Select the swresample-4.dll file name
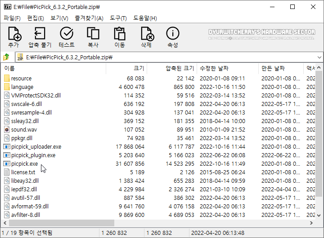Screen dimensions: 324x238 (x=31, y=113)
